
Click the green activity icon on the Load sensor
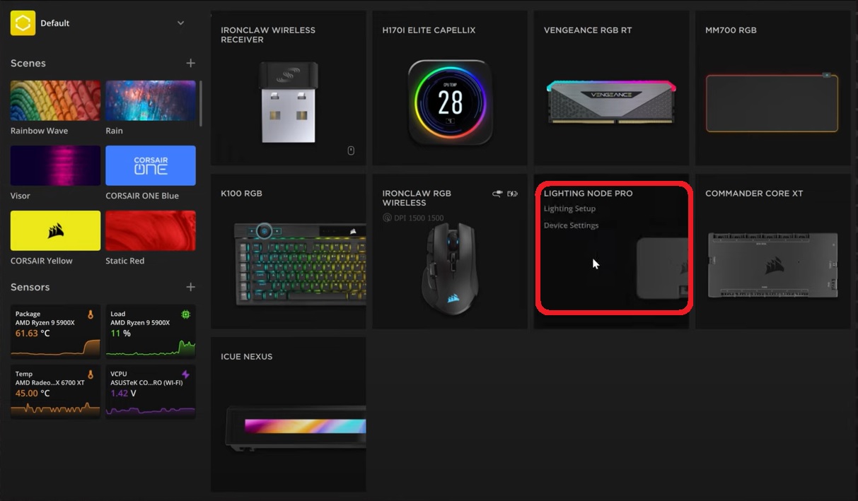click(185, 314)
